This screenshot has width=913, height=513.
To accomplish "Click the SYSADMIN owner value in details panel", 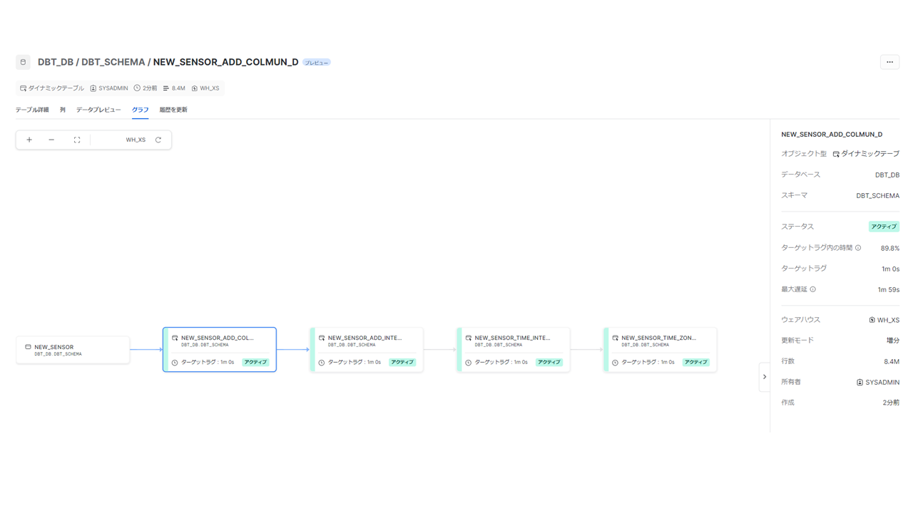I will click(x=882, y=383).
